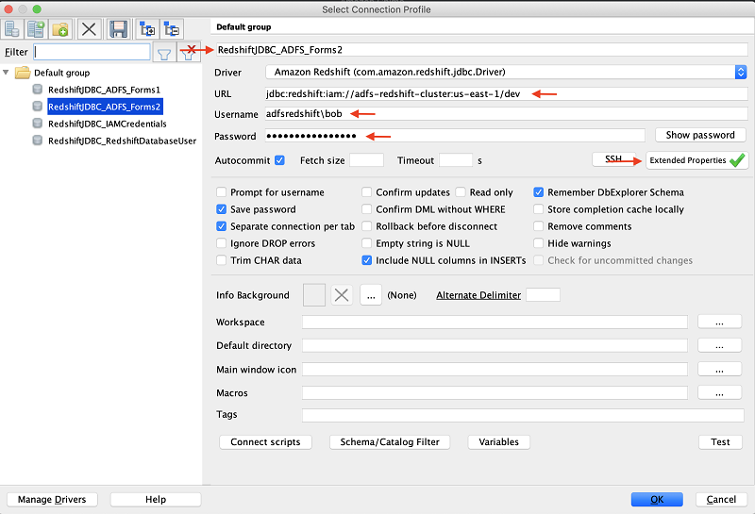755x514 pixels.
Task: Enable Store completion cache locally
Action: [538, 208]
